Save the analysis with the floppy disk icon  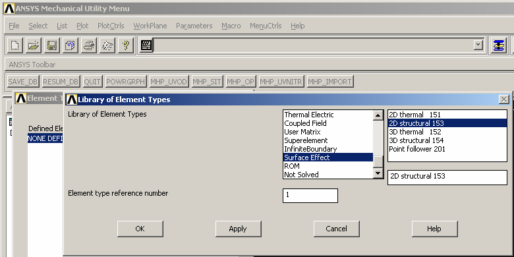(x=52, y=45)
